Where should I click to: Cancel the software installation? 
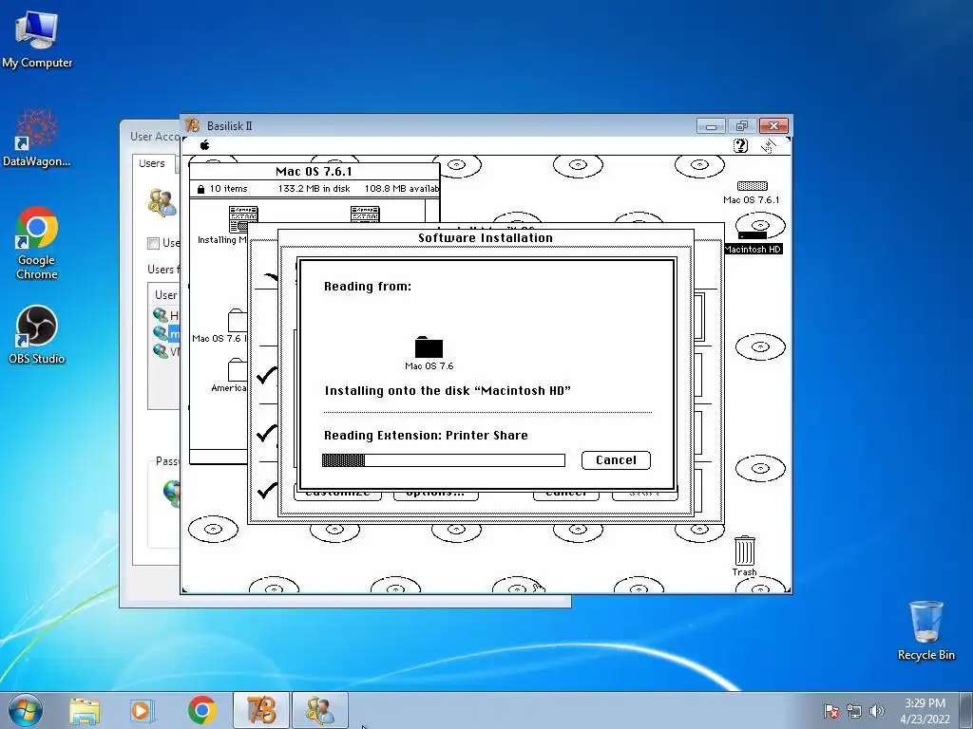tap(616, 460)
